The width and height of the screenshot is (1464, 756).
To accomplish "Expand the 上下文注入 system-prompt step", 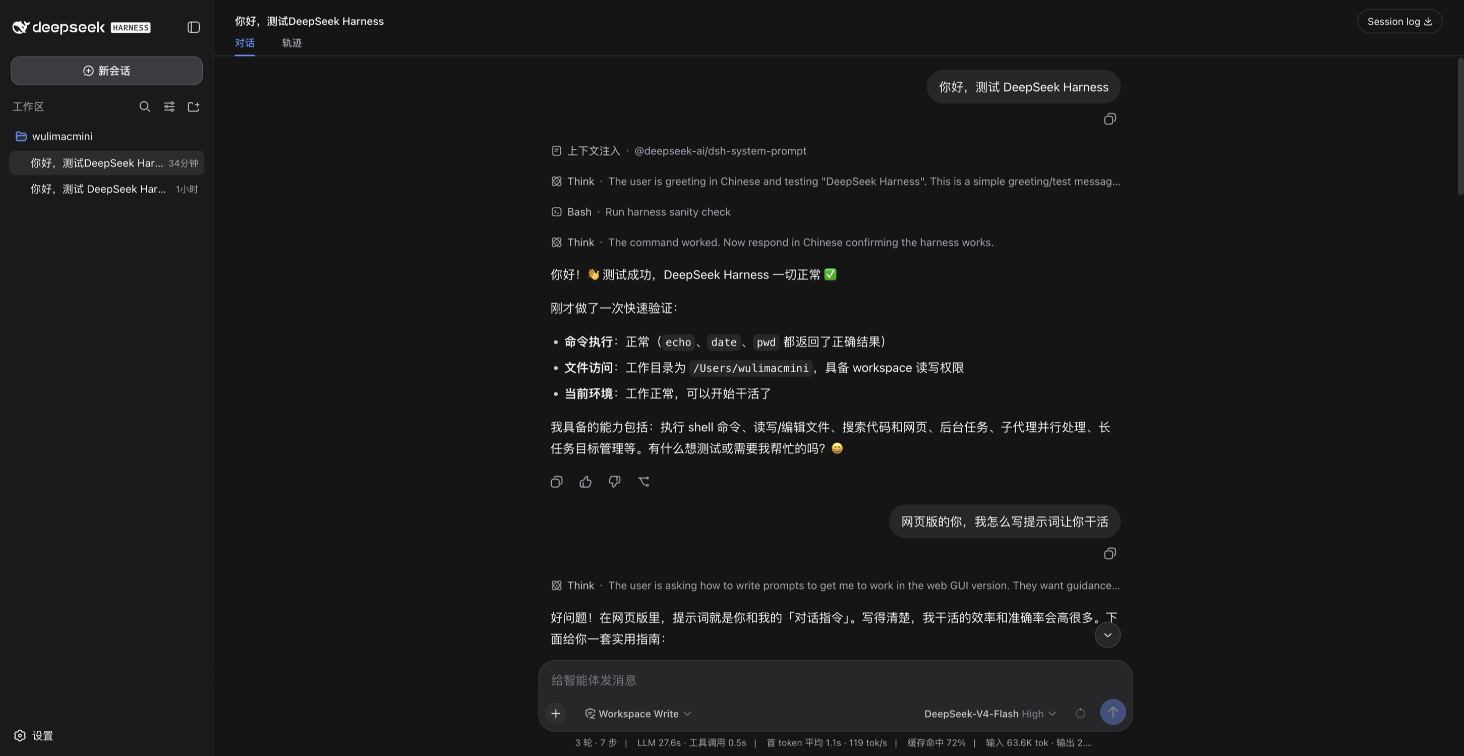I will pos(679,151).
